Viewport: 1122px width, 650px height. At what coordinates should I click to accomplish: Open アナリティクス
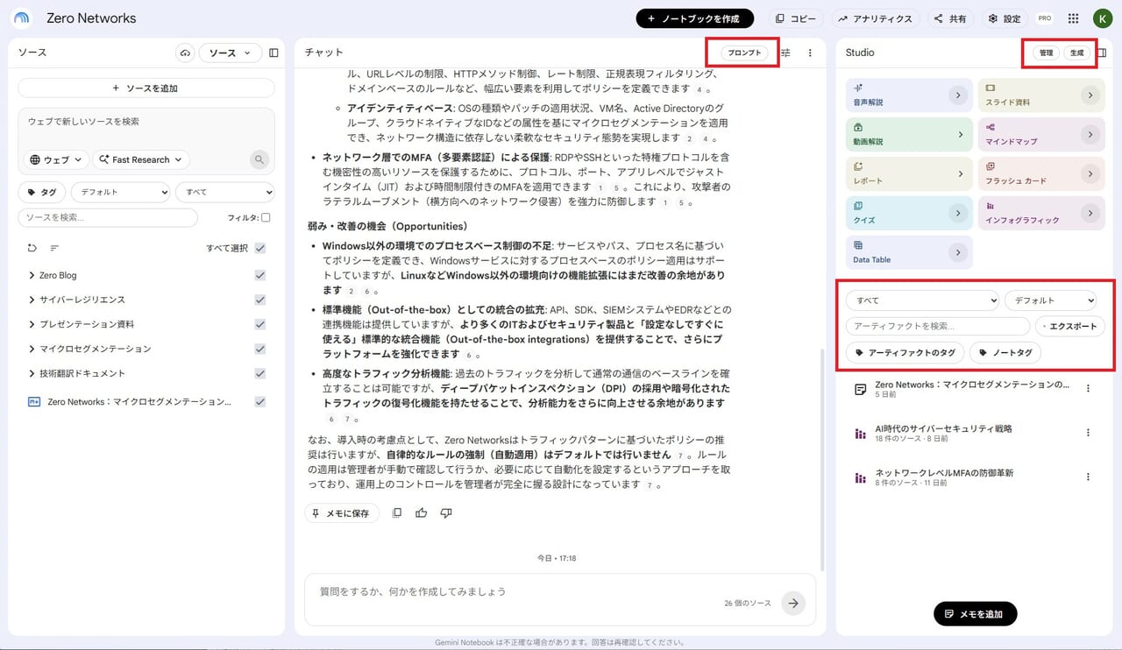tap(874, 18)
